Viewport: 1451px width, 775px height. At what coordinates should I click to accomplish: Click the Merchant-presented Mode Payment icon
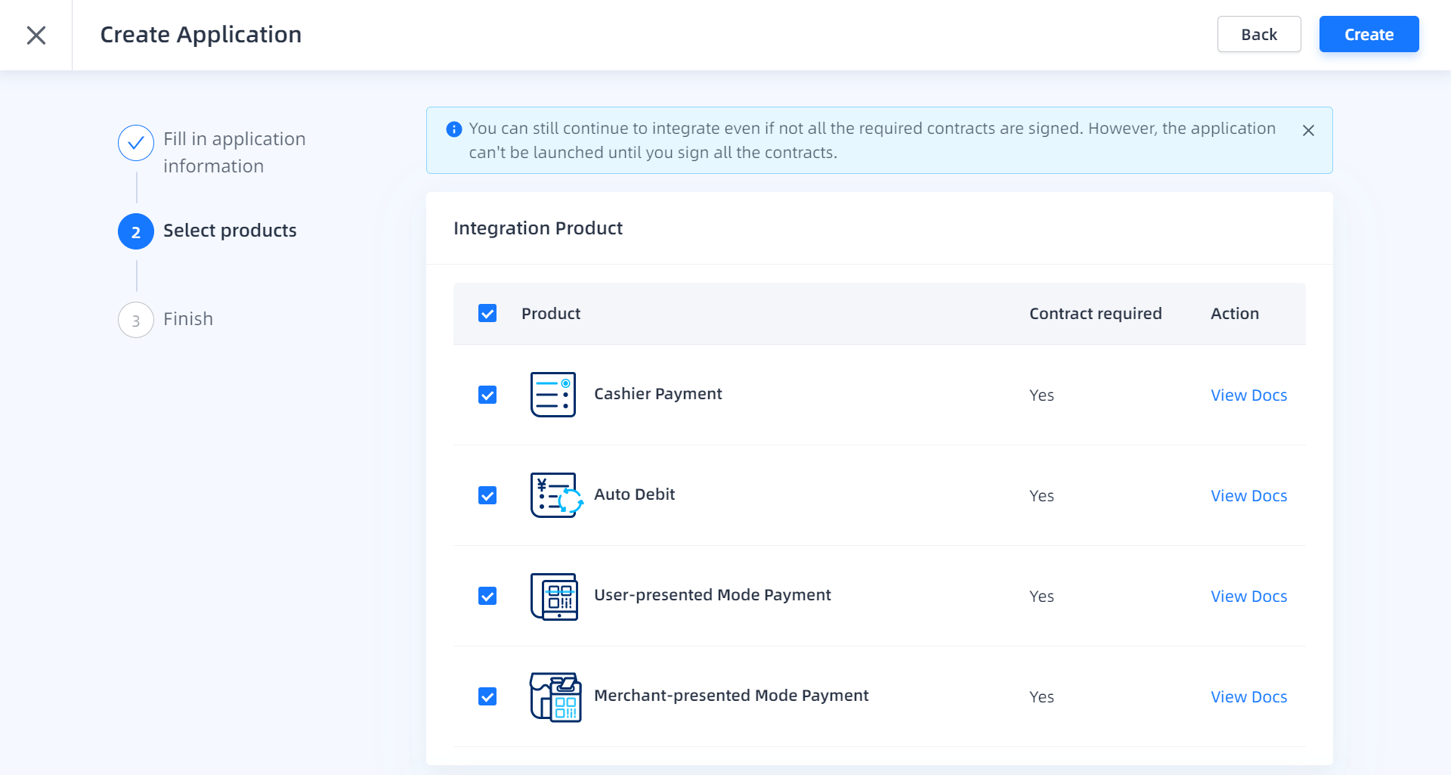[x=556, y=696]
